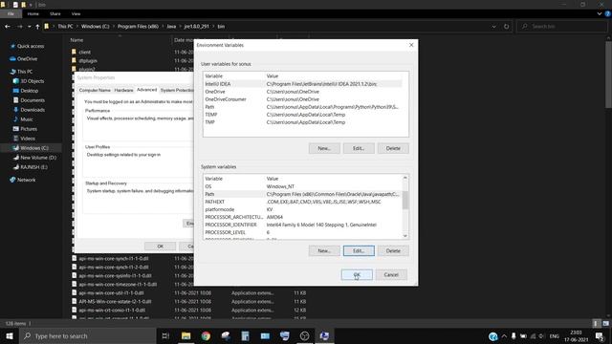Viewport: 612px width, 344px height.
Task: Select api-ms-win-core-timezone-l1-1-0.dll file
Action: 118,285
